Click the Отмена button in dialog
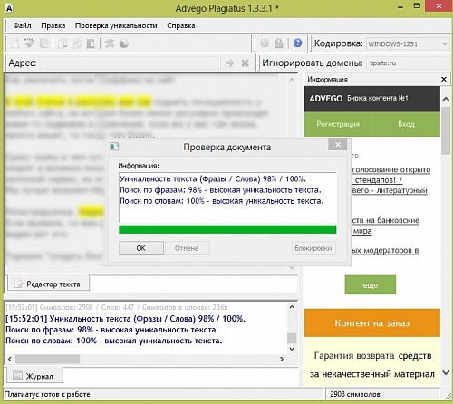 click(x=187, y=248)
